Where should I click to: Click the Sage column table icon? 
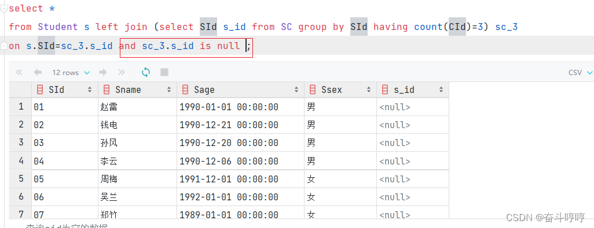[x=185, y=90]
